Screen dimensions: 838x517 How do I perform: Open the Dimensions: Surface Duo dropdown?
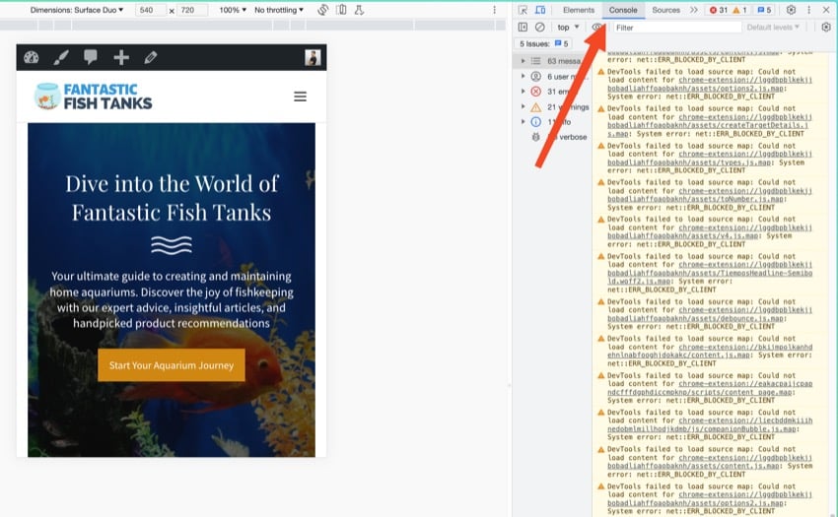(77, 10)
